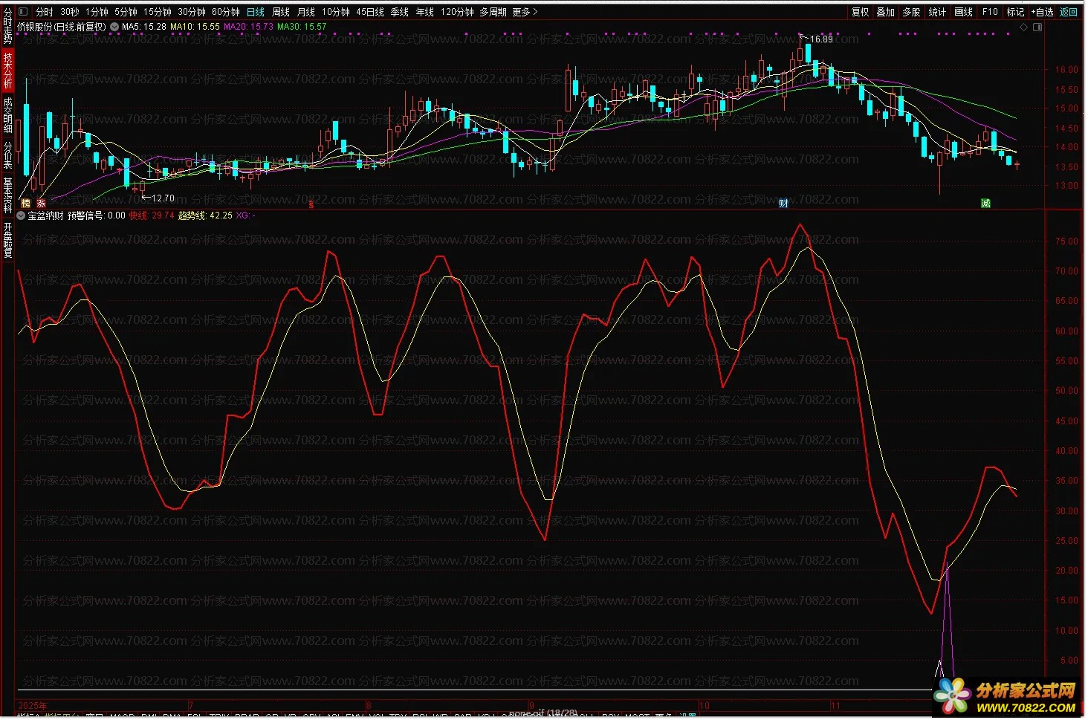Image resolution: width=1088 pixels, height=720 pixels.
Task: Enable 叠加 overlay comparison
Action: (885, 12)
